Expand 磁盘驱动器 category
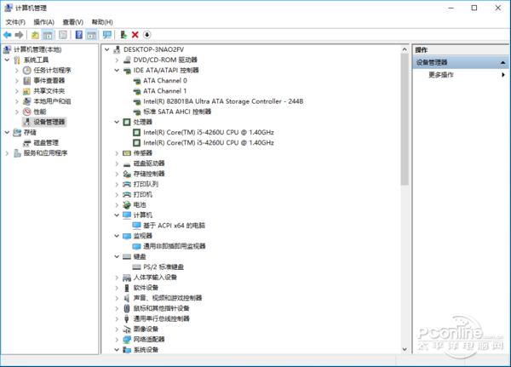 (117, 163)
